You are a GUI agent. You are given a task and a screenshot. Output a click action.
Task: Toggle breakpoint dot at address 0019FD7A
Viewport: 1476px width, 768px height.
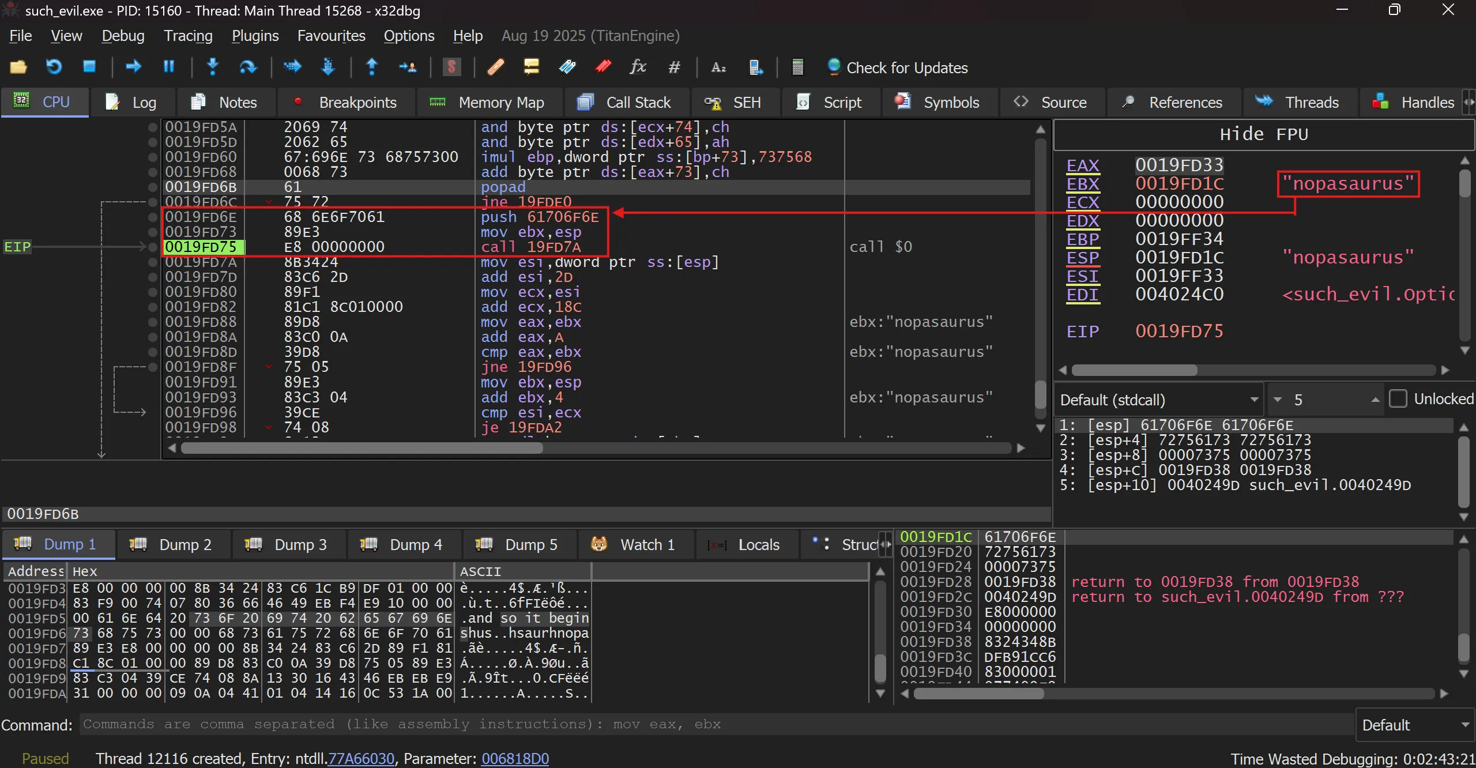tap(153, 262)
